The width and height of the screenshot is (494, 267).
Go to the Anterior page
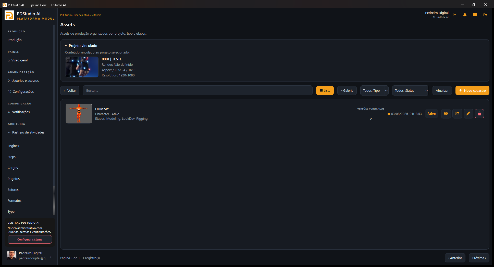(x=455, y=258)
